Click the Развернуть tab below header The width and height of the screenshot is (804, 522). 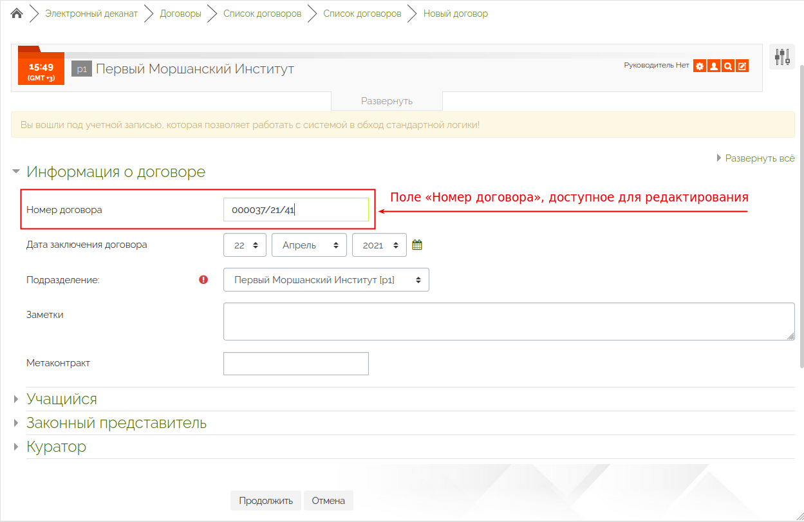[x=386, y=101]
